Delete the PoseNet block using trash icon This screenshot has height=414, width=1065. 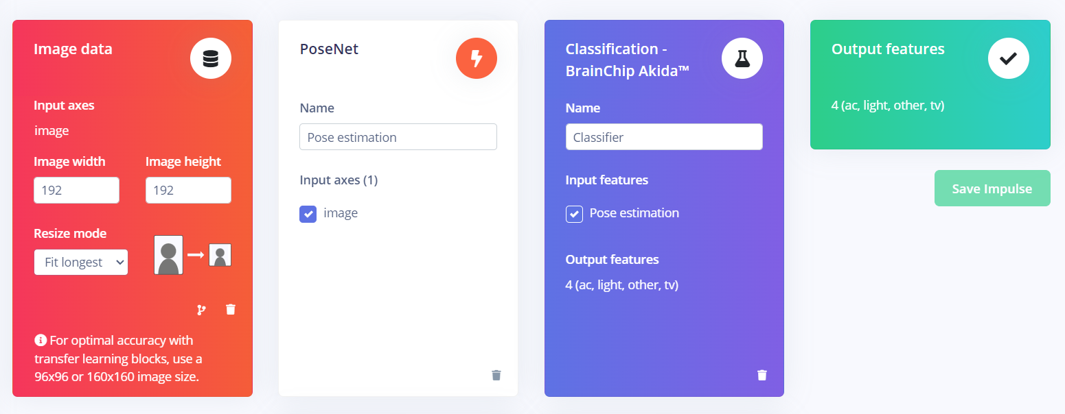(496, 375)
